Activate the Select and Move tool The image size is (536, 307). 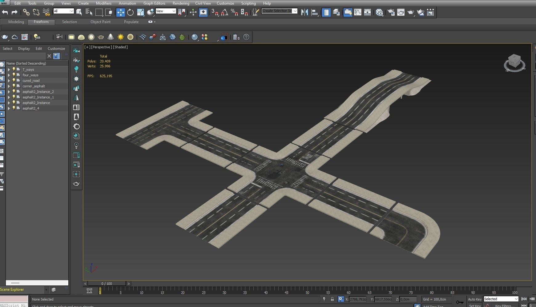[120, 12]
